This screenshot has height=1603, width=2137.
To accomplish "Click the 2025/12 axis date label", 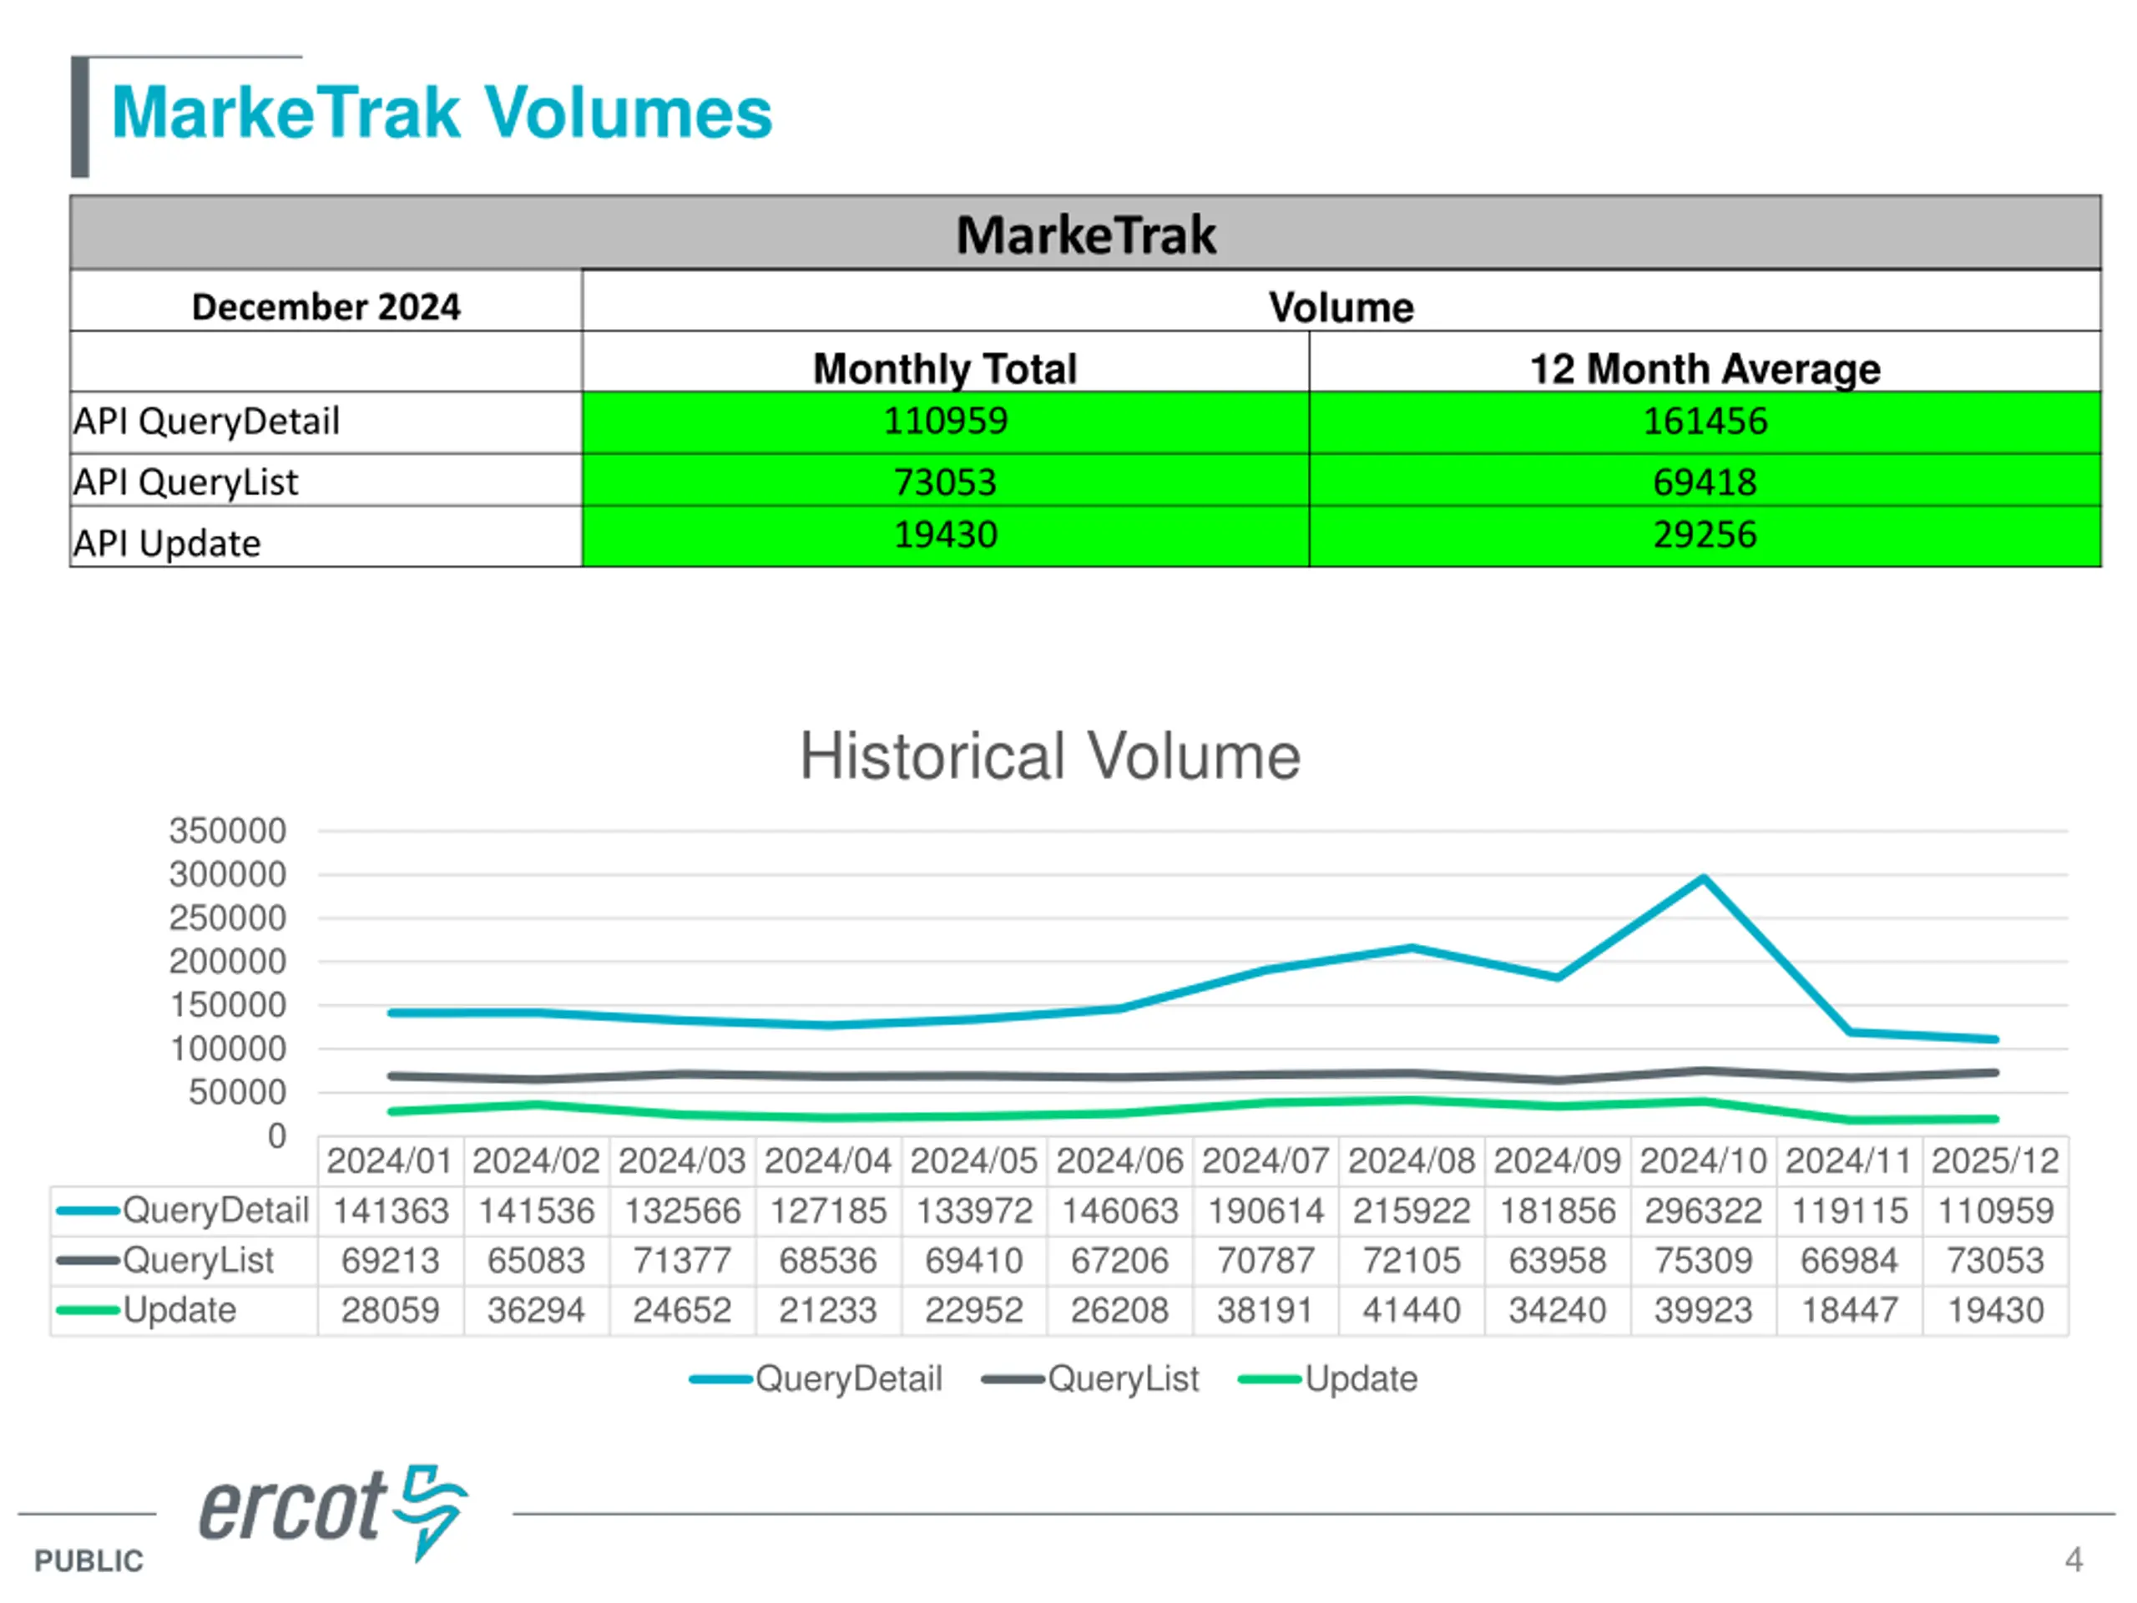I will point(1995,1161).
